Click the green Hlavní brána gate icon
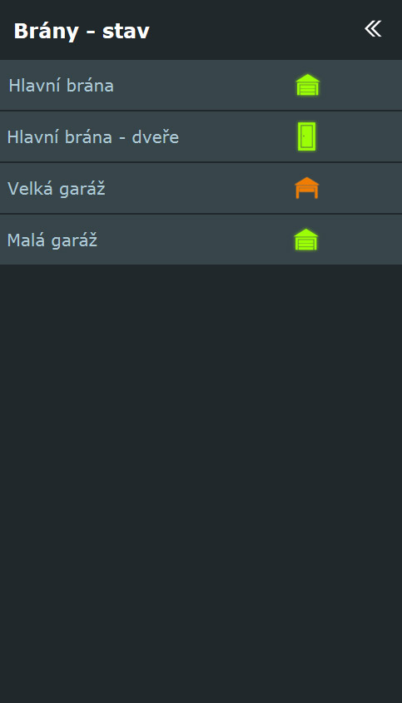 [307, 85]
